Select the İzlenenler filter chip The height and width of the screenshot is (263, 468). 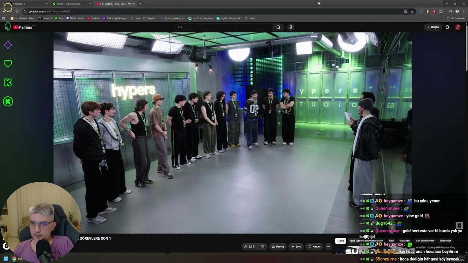point(445,241)
